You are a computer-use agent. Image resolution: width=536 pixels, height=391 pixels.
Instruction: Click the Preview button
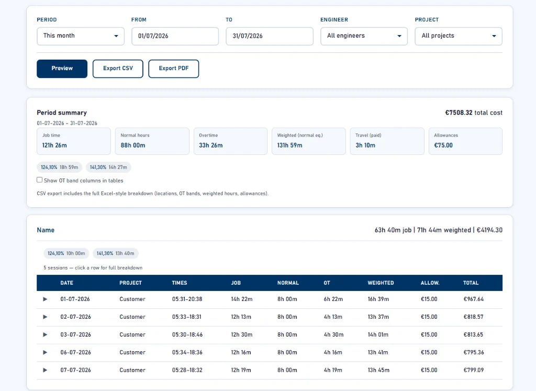pyautogui.click(x=62, y=69)
